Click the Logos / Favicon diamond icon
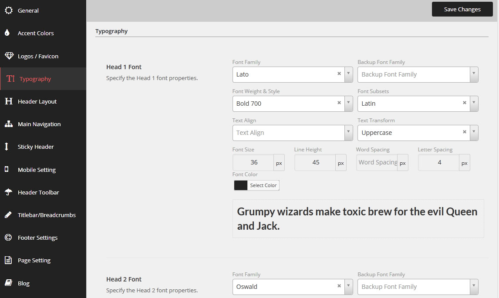The image size is (499, 298). [x=9, y=56]
